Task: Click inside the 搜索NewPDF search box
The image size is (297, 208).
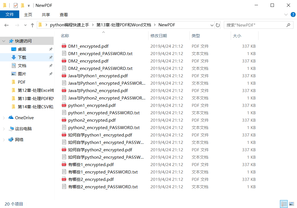Action: [256, 25]
